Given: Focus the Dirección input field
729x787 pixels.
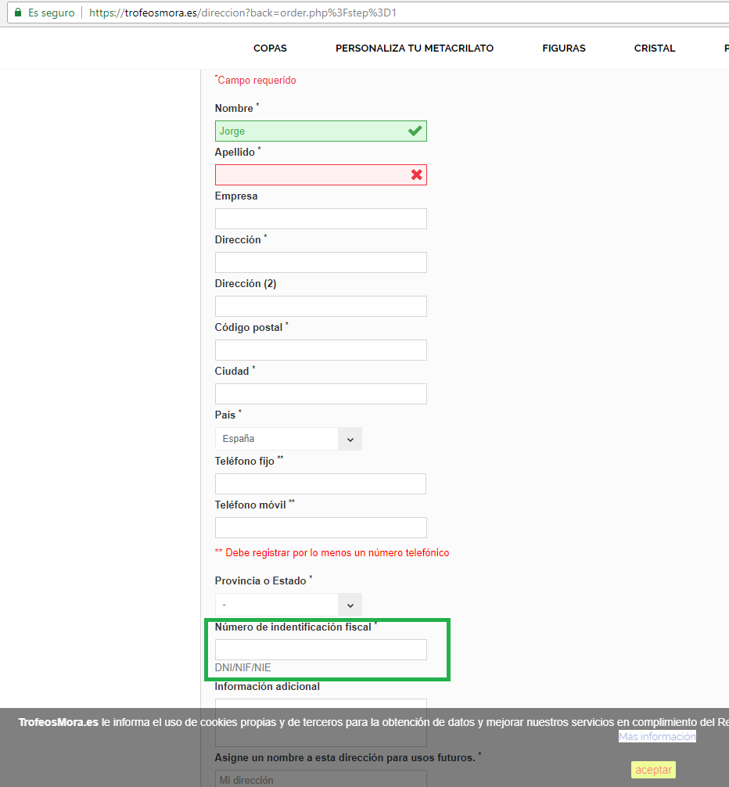Looking at the screenshot, I should [x=321, y=263].
